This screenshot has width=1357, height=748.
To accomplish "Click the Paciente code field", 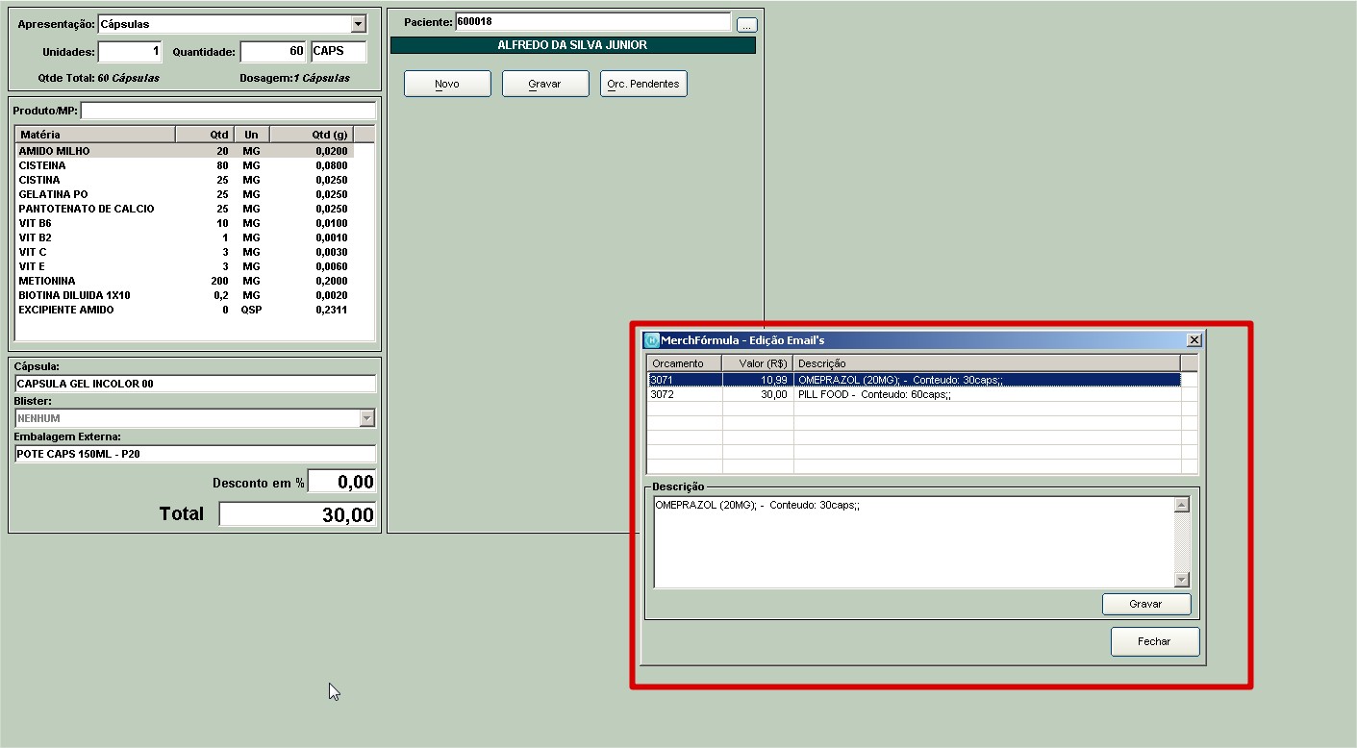I will 592,21.
